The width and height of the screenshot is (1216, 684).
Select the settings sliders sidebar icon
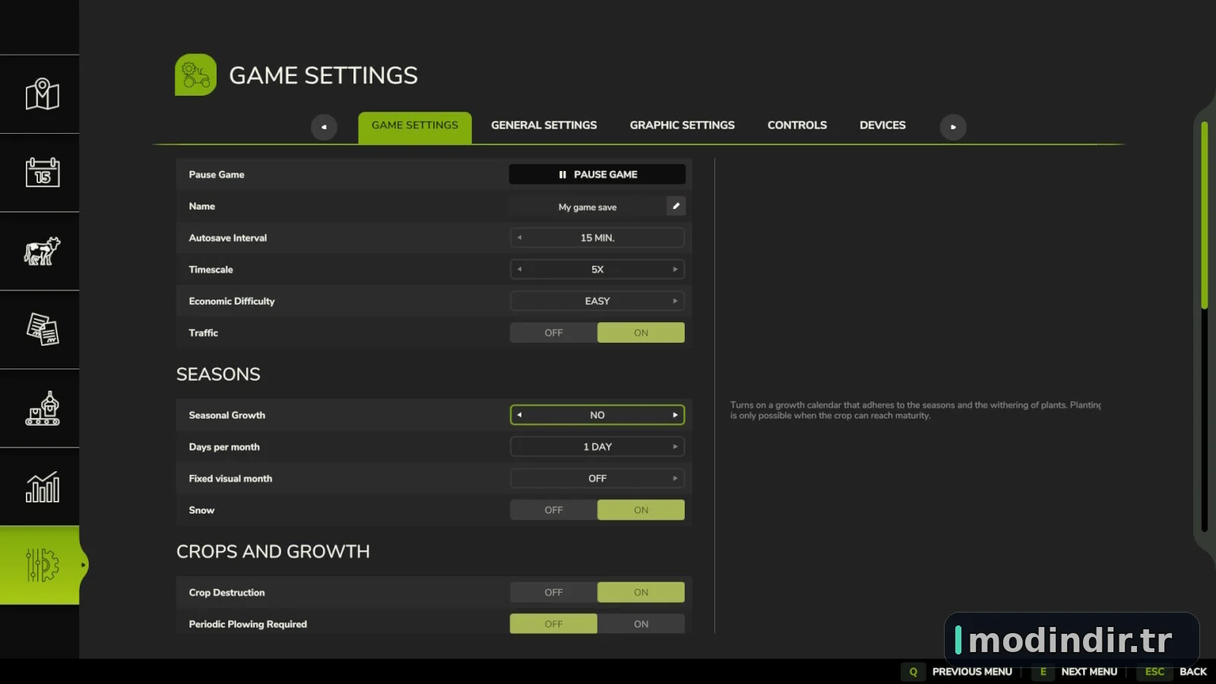point(42,565)
